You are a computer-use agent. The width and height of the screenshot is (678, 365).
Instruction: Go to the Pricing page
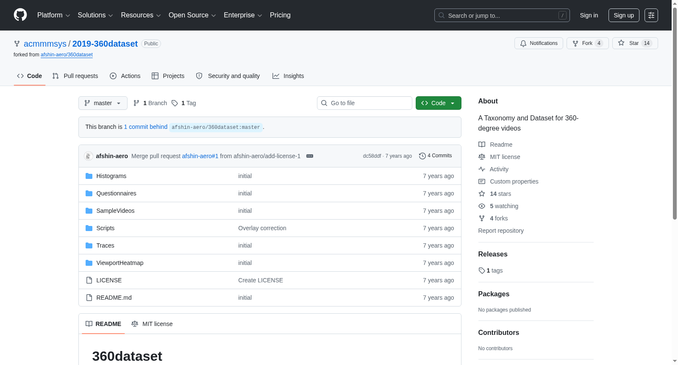280,15
